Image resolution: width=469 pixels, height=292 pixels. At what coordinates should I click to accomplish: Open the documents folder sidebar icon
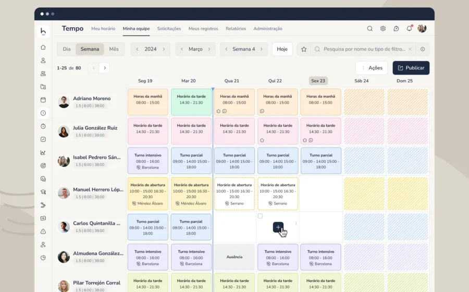[x=43, y=87]
